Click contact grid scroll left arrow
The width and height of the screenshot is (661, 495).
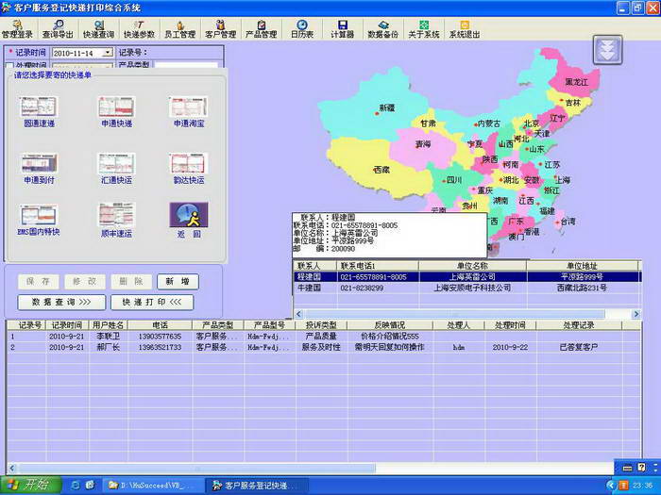click(299, 314)
